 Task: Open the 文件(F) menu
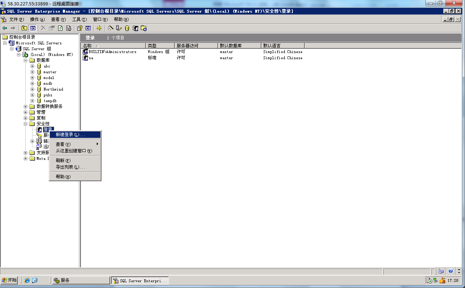coord(17,19)
